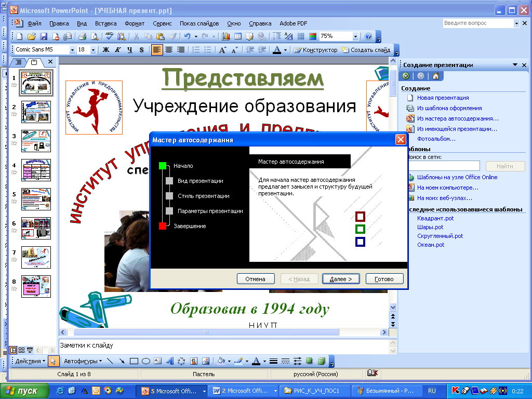Open font color dropdown arrow in formatting bar
Image resolution: width=532 pixels, height=399 pixels.
coord(285,50)
